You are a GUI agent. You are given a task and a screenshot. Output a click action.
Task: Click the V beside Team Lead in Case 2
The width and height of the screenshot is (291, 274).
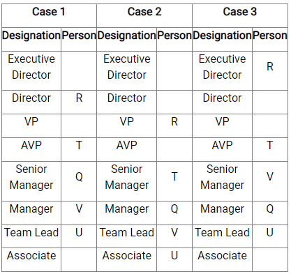(174, 232)
